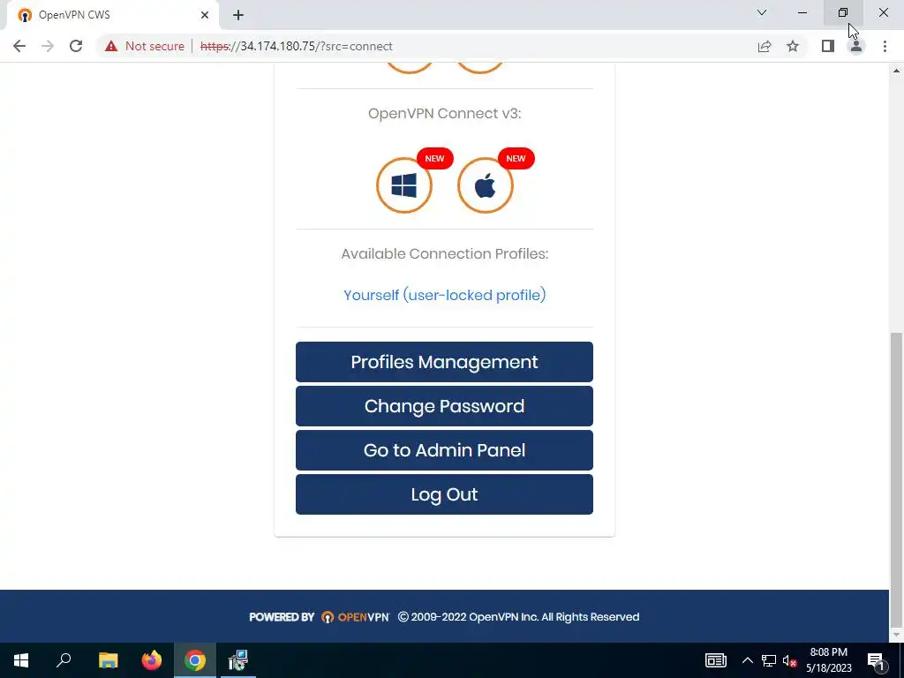Click the forward navigation arrow
904x678 pixels.
click(x=48, y=46)
